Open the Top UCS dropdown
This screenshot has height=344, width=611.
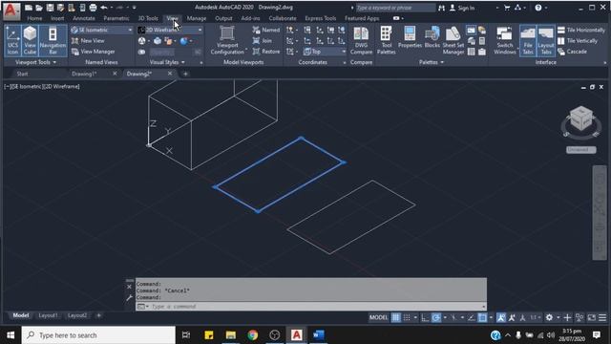click(325, 52)
